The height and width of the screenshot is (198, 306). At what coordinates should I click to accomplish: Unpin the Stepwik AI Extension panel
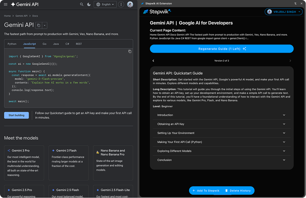[296, 3]
